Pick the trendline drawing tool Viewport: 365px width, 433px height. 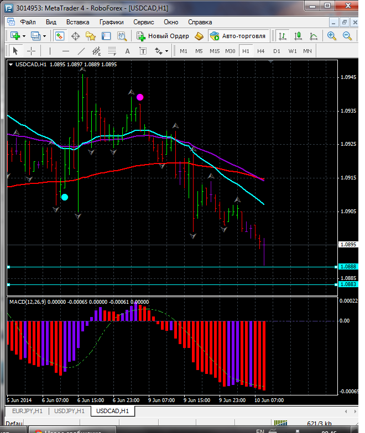pos(81,51)
